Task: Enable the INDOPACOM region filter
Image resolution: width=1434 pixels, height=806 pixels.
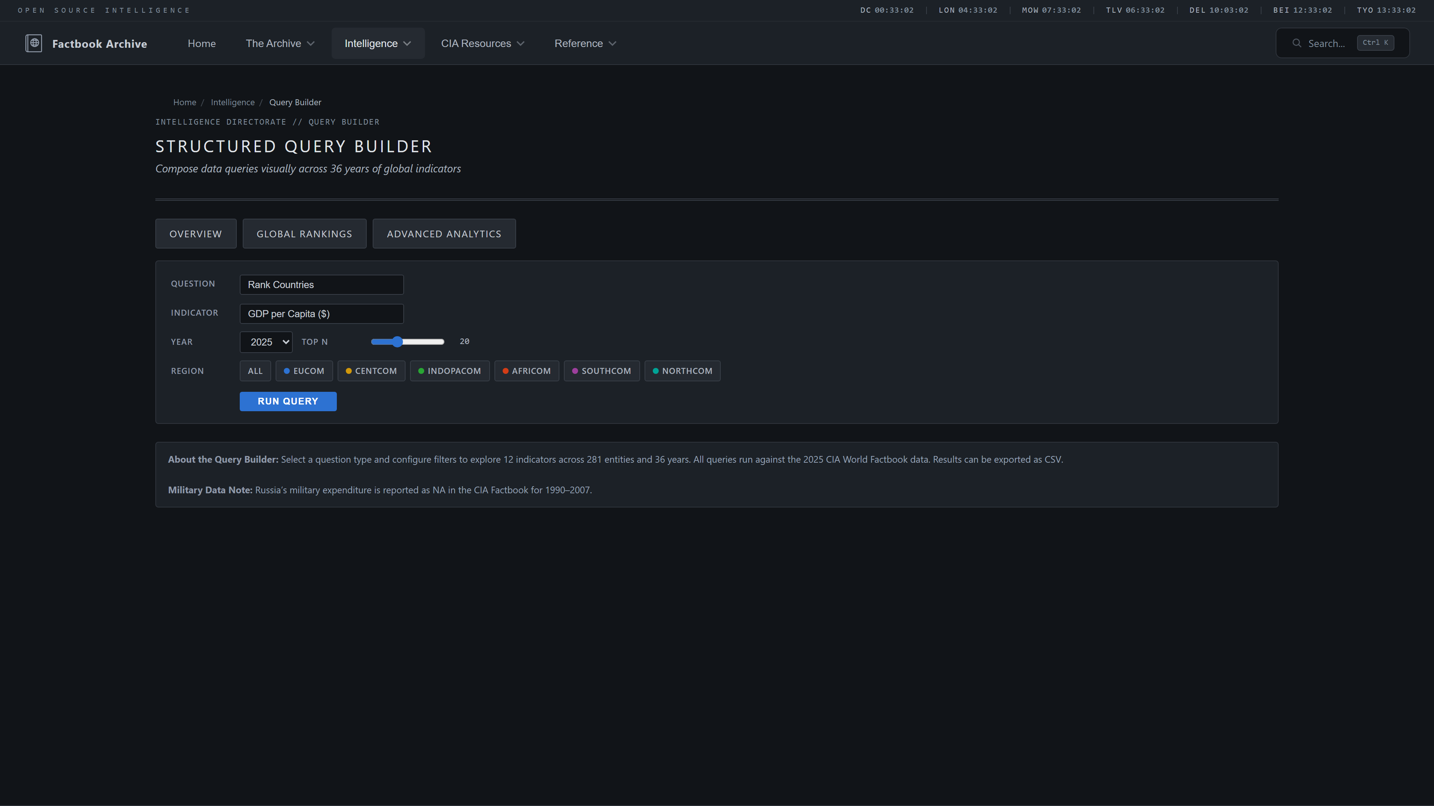Action: (450, 371)
